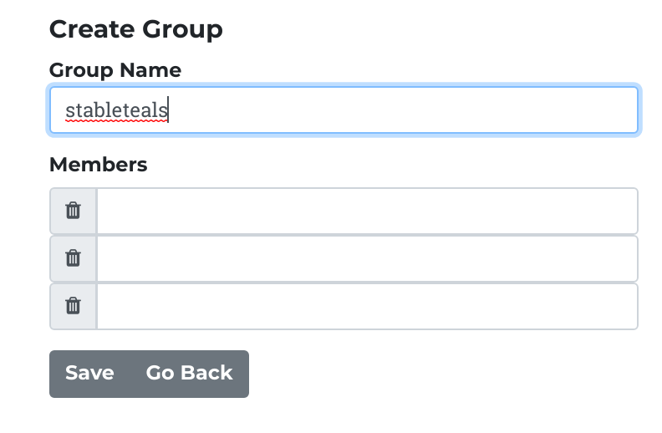Click the bottom trash can icon
The image size is (662, 433).
74,306
